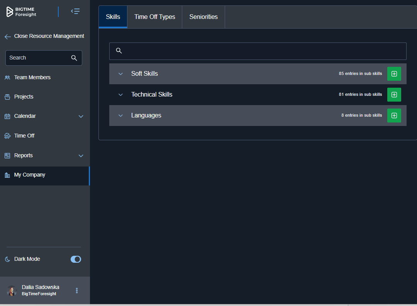This screenshot has height=306, width=417.
Task: Add a sub skill to Technical Skills
Action: (x=394, y=94)
